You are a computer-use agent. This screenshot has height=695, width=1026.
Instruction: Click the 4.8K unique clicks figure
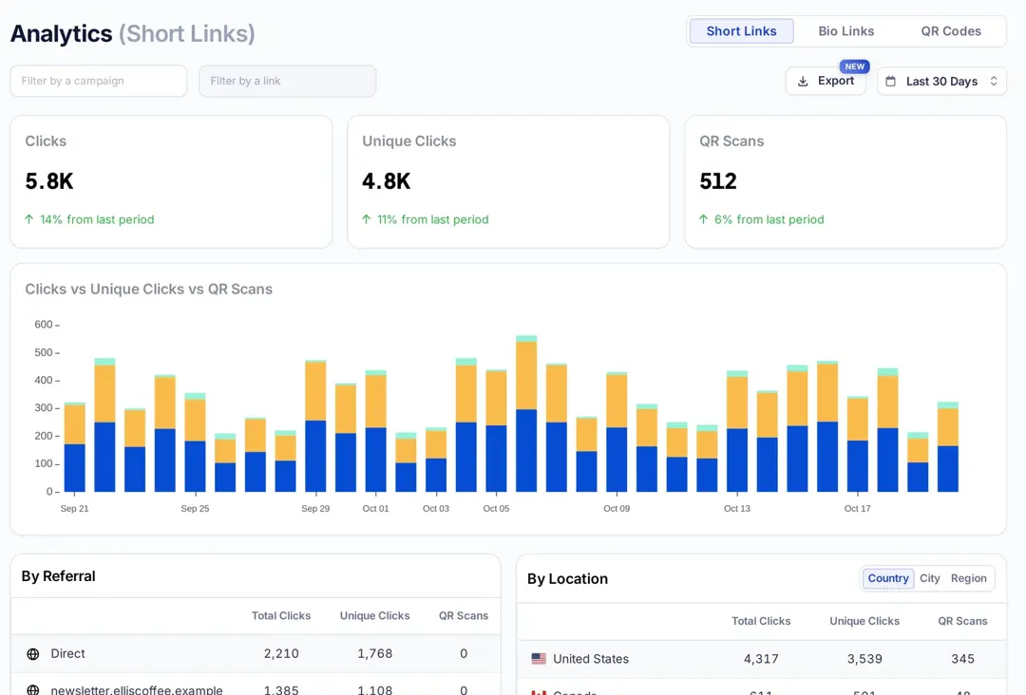click(x=386, y=181)
